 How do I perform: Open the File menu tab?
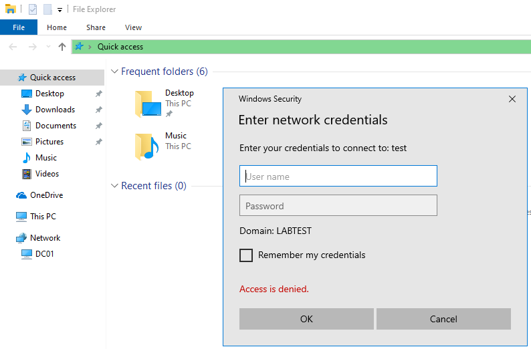[19, 27]
